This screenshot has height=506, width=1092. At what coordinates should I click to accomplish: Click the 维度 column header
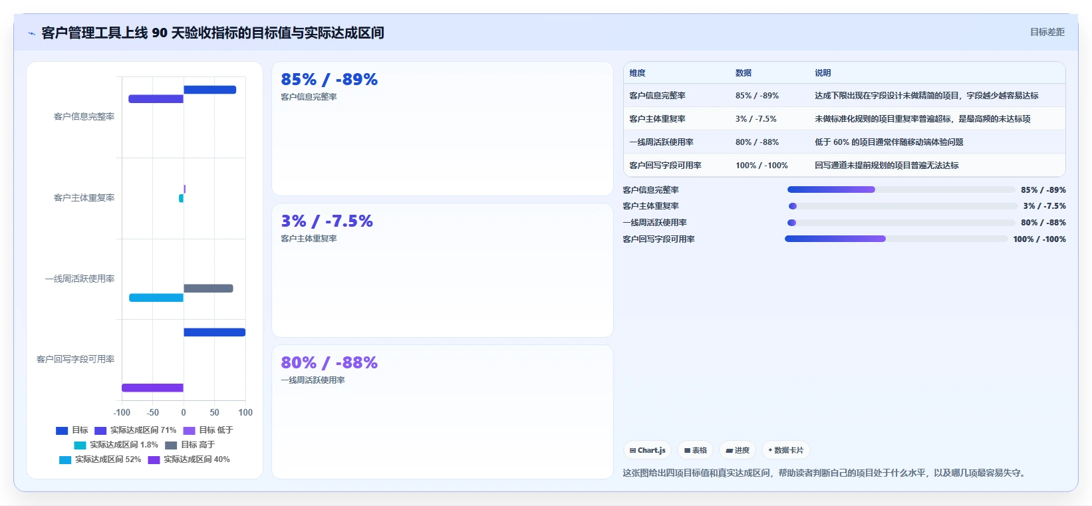tap(637, 73)
